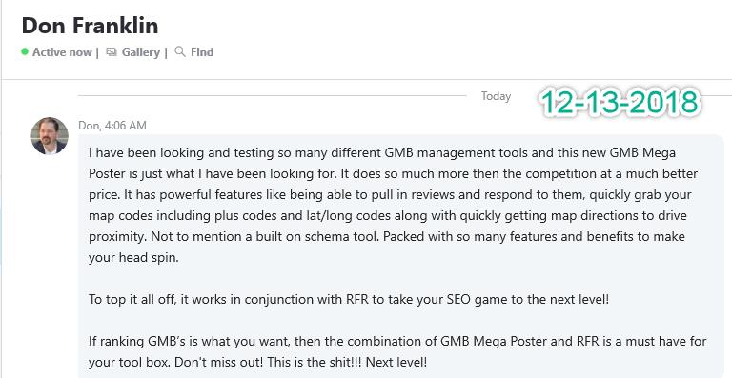Screen dimensions: 732x378
Task: Open the Gallery link in header
Action: pos(140,52)
